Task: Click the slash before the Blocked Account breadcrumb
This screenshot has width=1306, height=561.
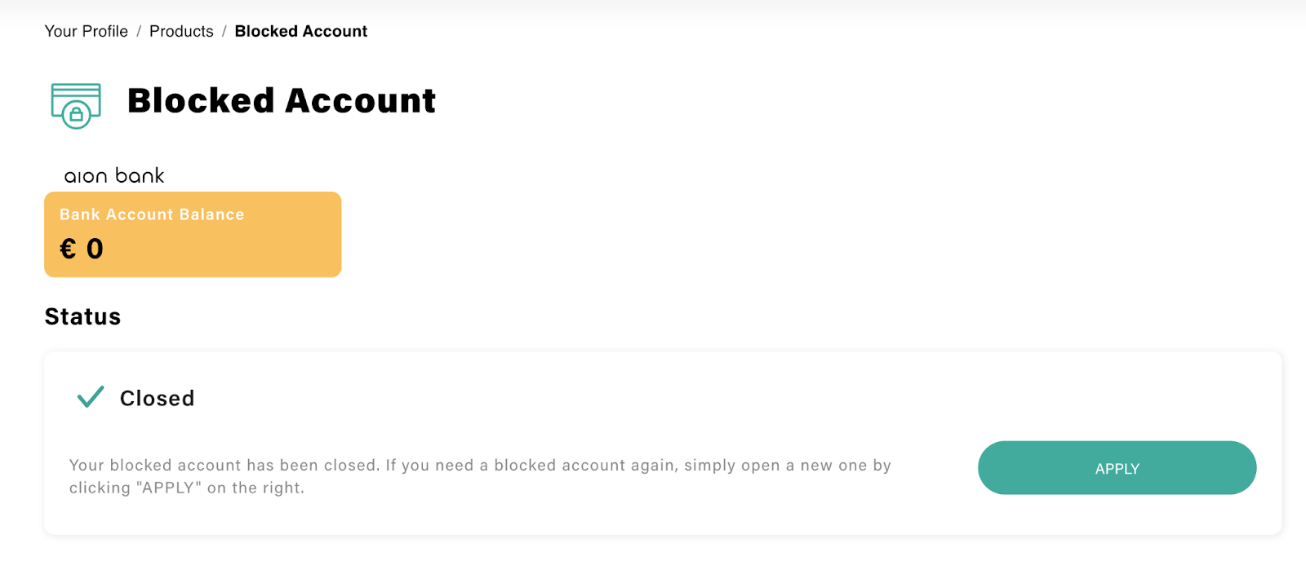Action: coord(224,31)
